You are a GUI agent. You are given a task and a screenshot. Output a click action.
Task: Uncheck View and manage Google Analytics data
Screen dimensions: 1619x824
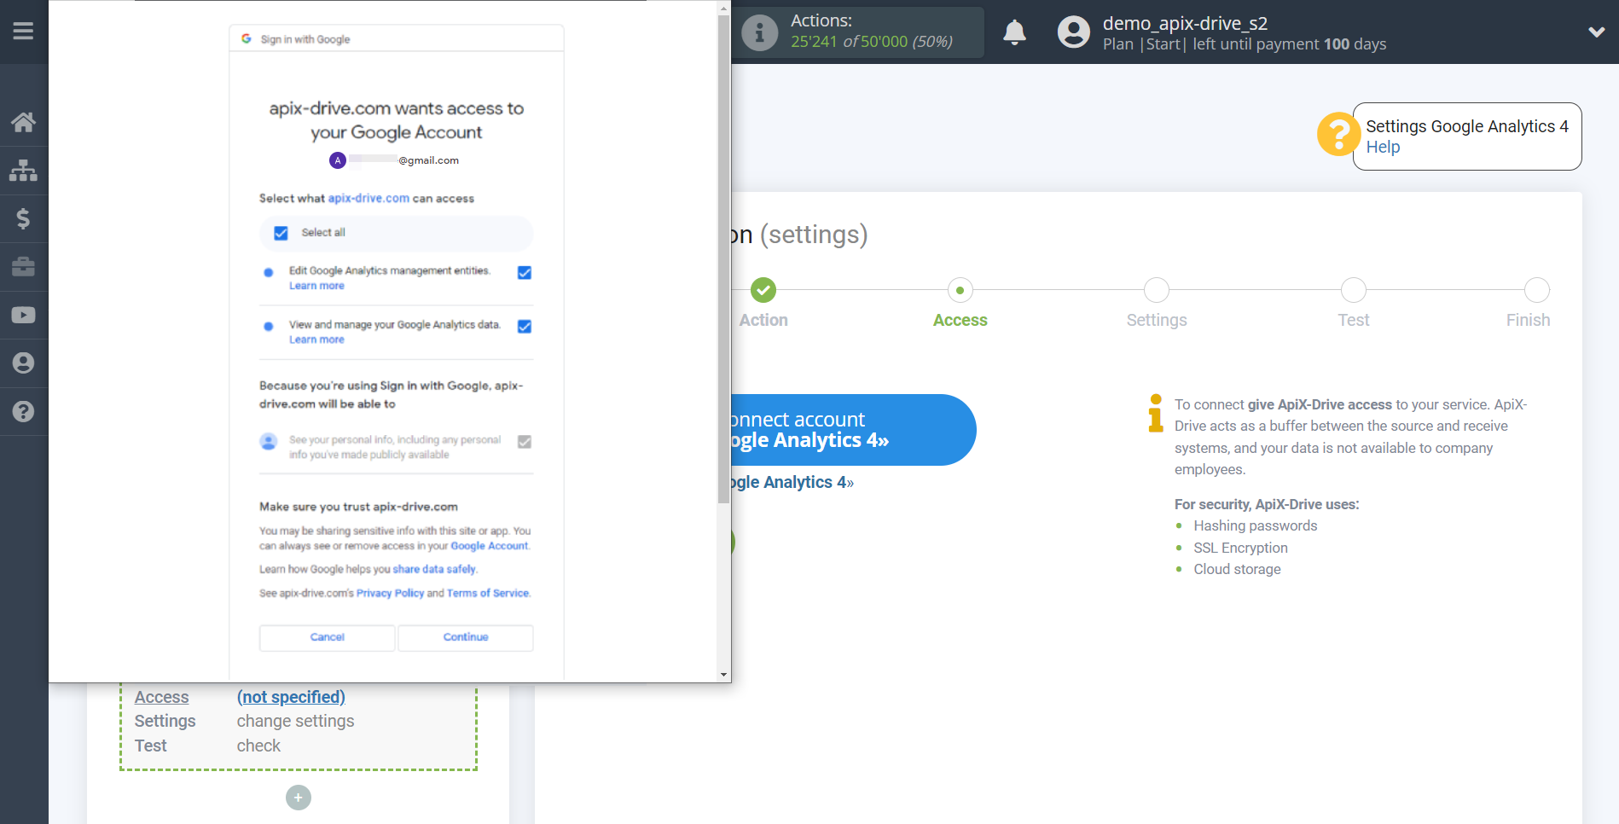524,326
